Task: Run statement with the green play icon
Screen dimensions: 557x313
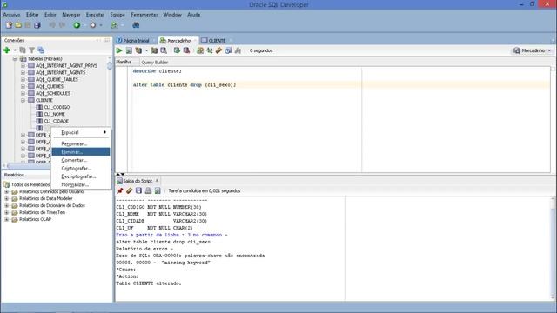Action: pyautogui.click(x=119, y=50)
